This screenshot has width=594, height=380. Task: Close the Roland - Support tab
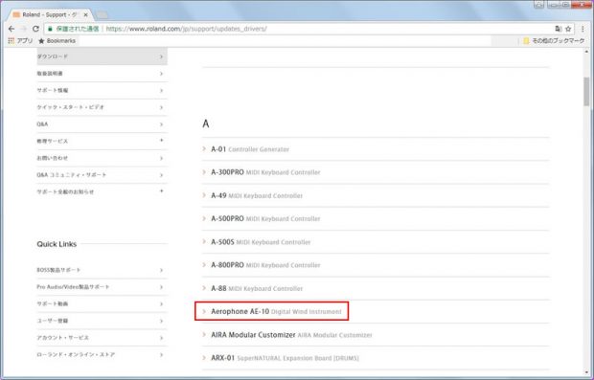pos(85,14)
